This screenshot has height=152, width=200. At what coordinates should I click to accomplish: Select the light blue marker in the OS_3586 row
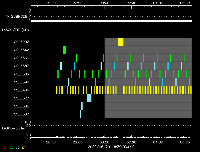(82, 106)
